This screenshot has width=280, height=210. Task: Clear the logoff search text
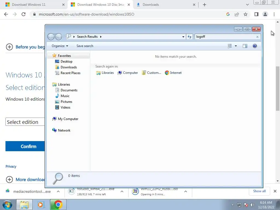pyautogui.click(x=257, y=37)
